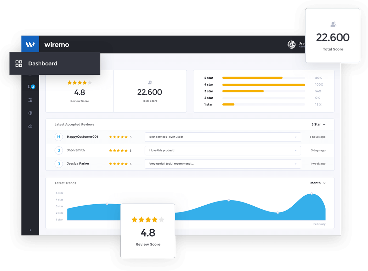The image size is (368, 271).
Task: Select reviewer name HappyCustumer001
Action: [x=83, y=137]
